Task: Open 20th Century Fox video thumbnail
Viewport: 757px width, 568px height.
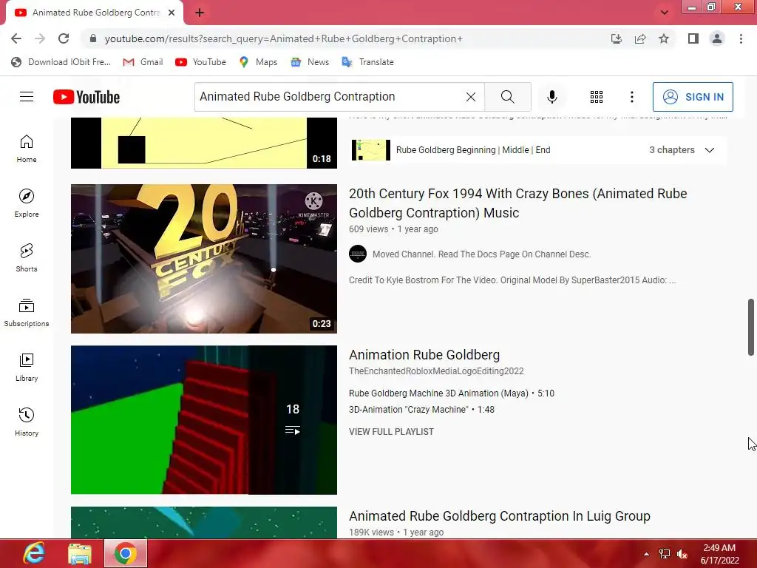Action: point(204,258)
